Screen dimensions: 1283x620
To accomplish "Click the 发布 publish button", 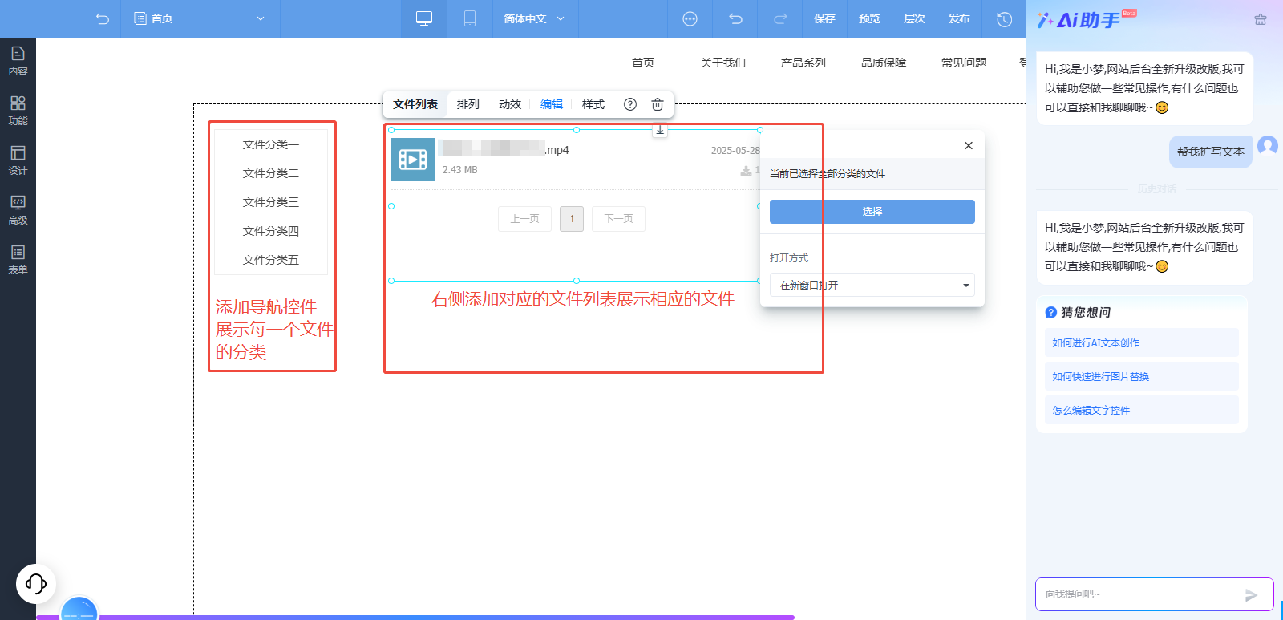I will pyautogui.click(x=959, y=18).
